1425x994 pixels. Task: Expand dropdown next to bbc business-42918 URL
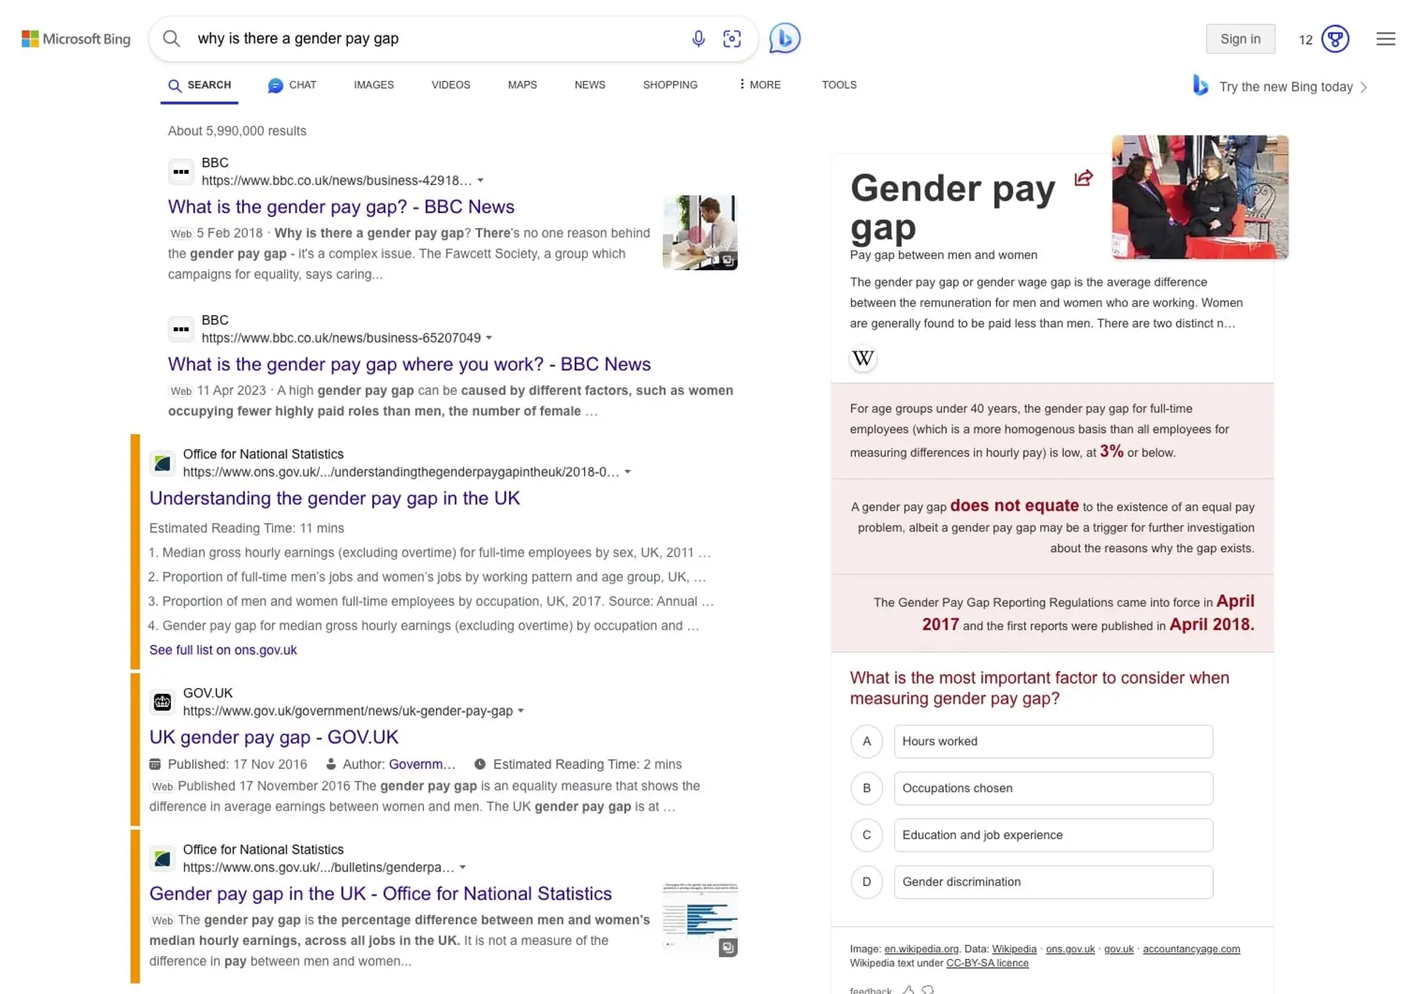click(x=480, y=180)
